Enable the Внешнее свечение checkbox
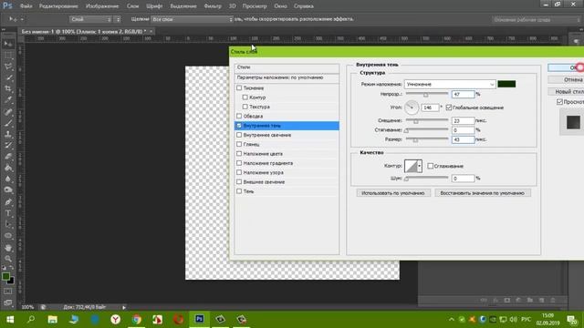The height and width of the screenshot is (328, 584). coord(239,182)
